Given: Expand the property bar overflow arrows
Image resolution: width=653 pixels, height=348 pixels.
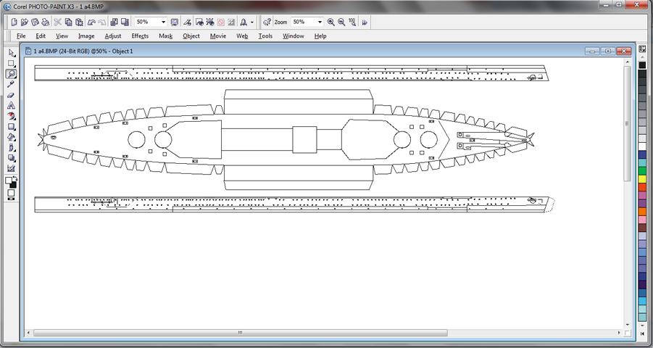Looking at the screenshot, I should (365, 22).
